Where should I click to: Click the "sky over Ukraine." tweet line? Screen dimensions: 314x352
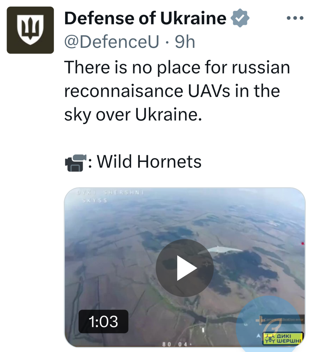click(133, 115)
